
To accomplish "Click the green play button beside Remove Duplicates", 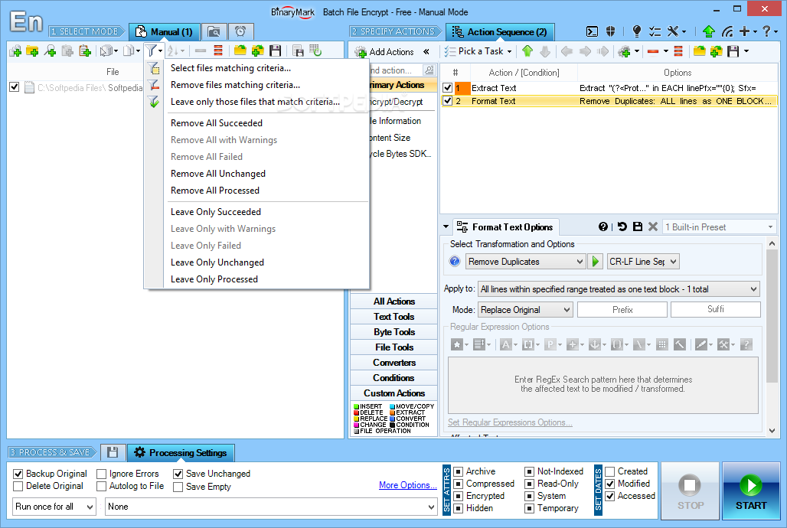I will [x=596, y=262].
